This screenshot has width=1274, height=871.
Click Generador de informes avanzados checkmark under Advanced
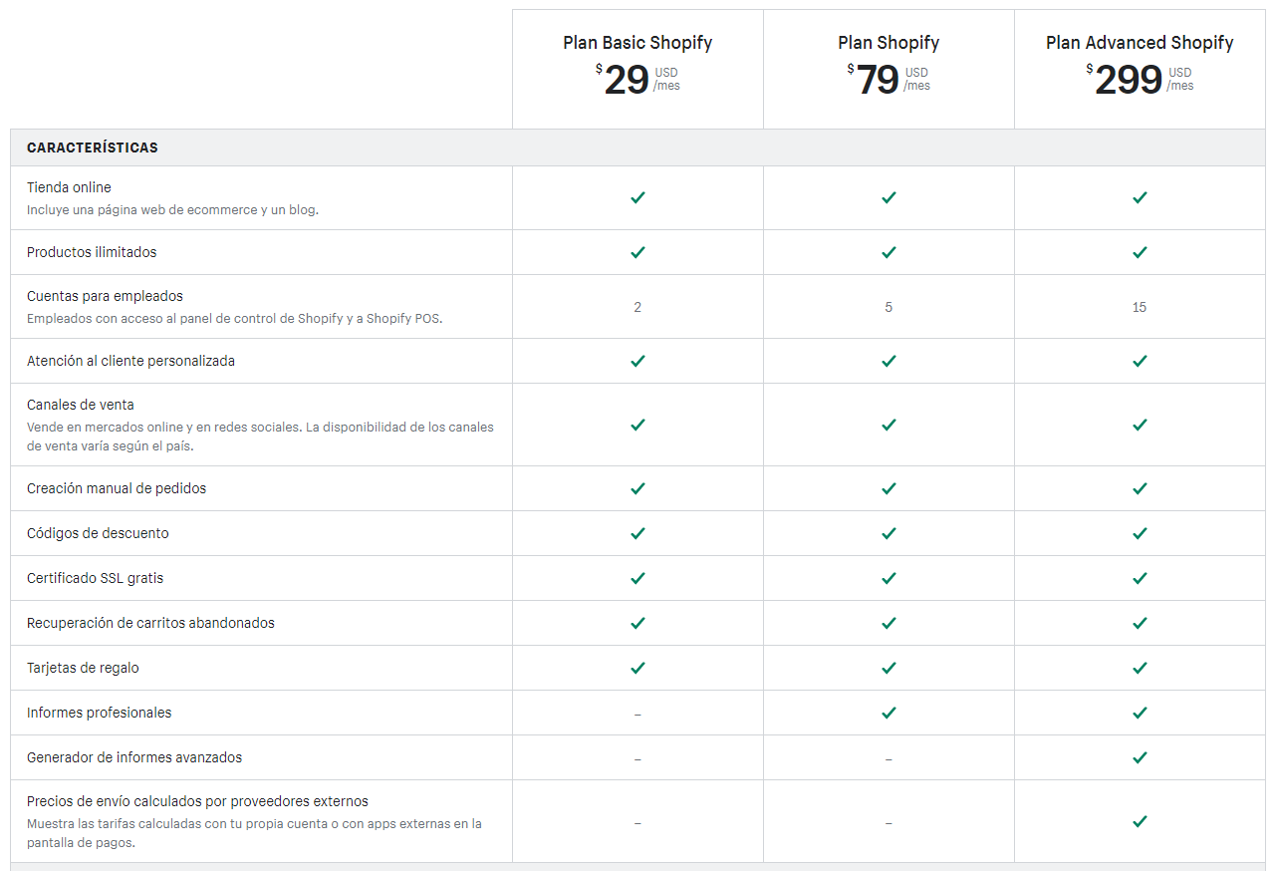click(x=1140, y=757)
